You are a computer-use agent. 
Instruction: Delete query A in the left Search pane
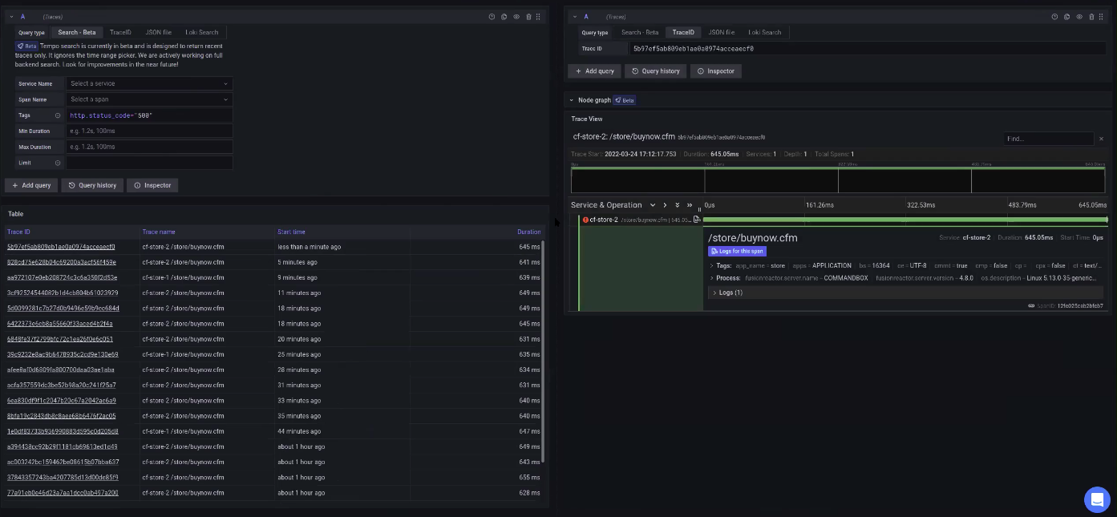click(528, 16)
